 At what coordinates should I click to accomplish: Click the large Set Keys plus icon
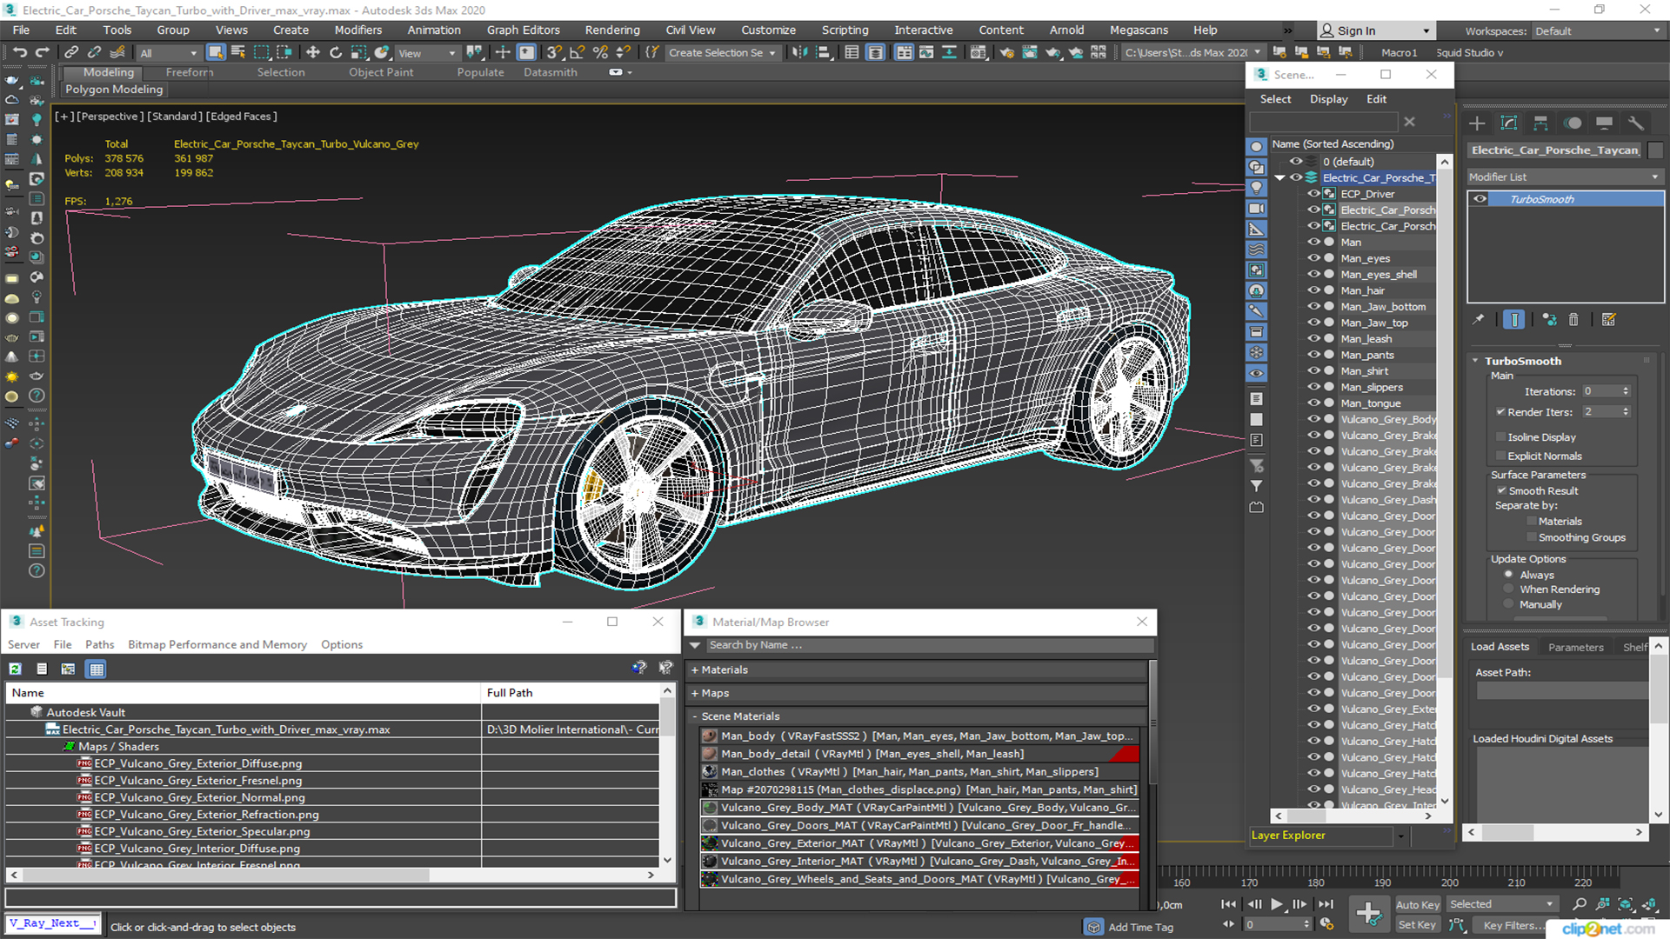click(x=1368, y=914)
